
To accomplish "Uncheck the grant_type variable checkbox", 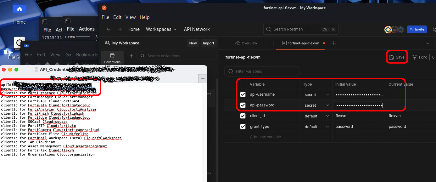I will (243, 127).
